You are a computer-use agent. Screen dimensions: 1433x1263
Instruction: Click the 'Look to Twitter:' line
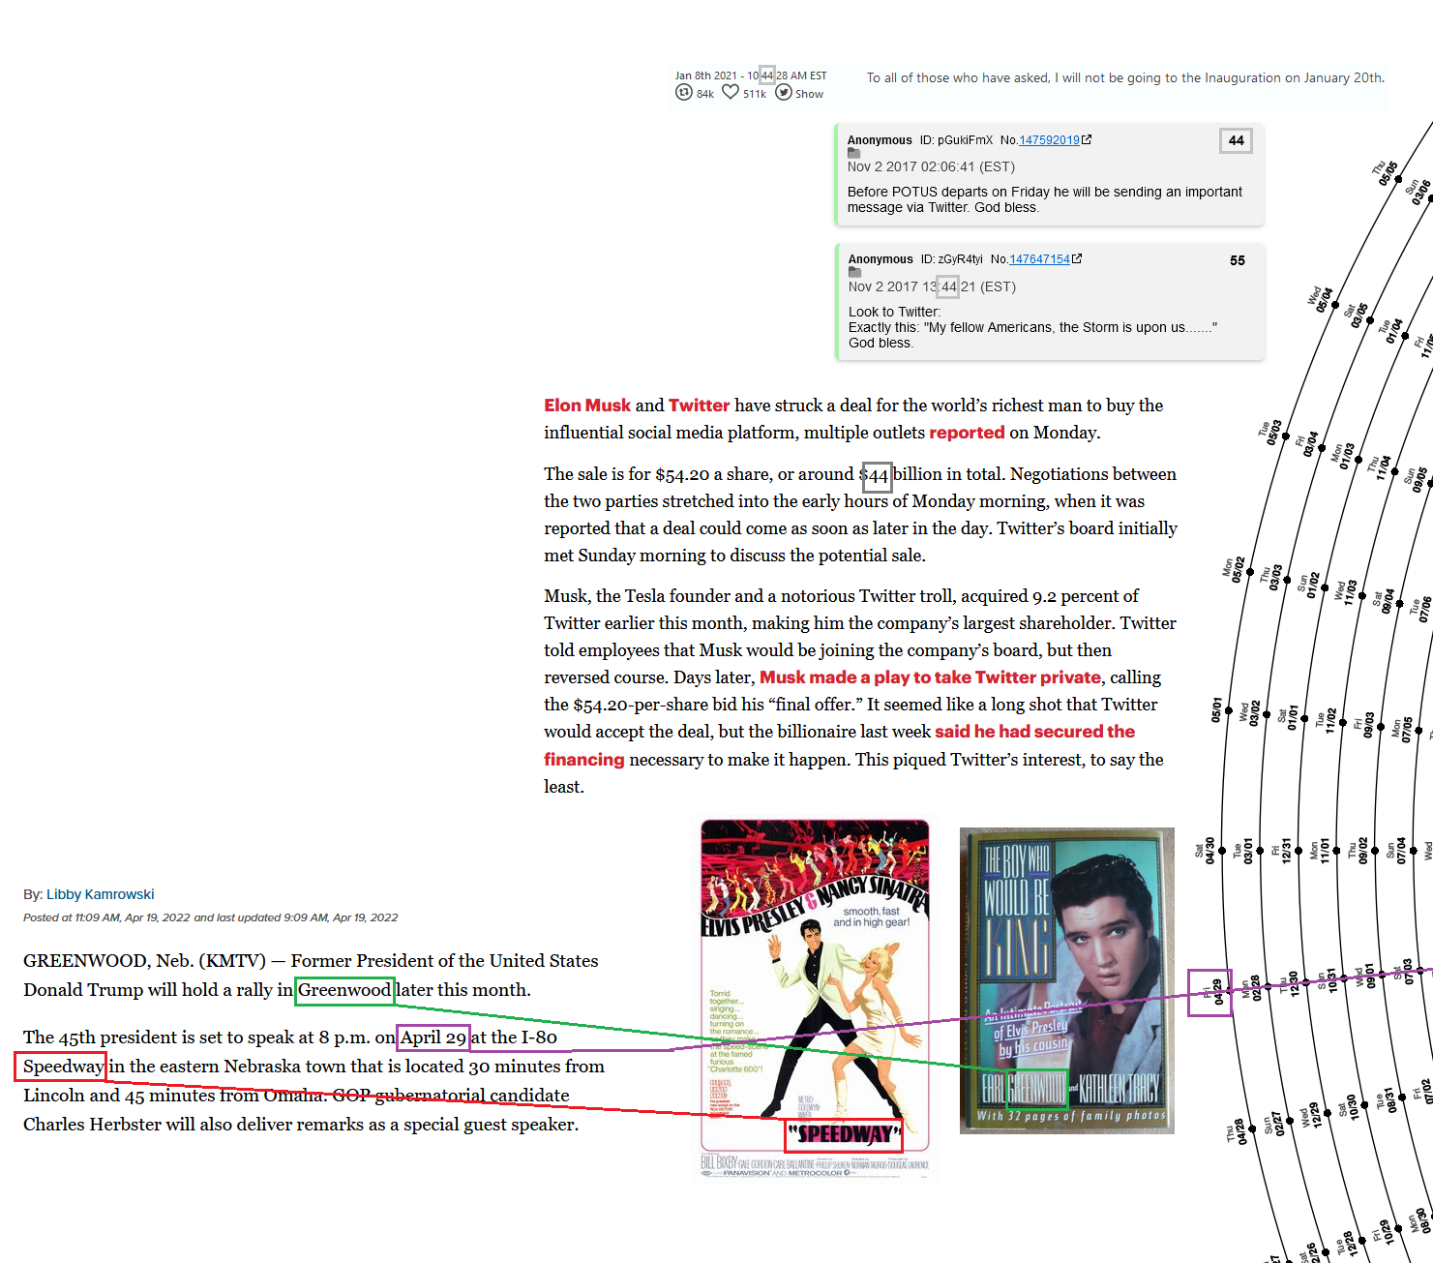(x=894, y=312)
